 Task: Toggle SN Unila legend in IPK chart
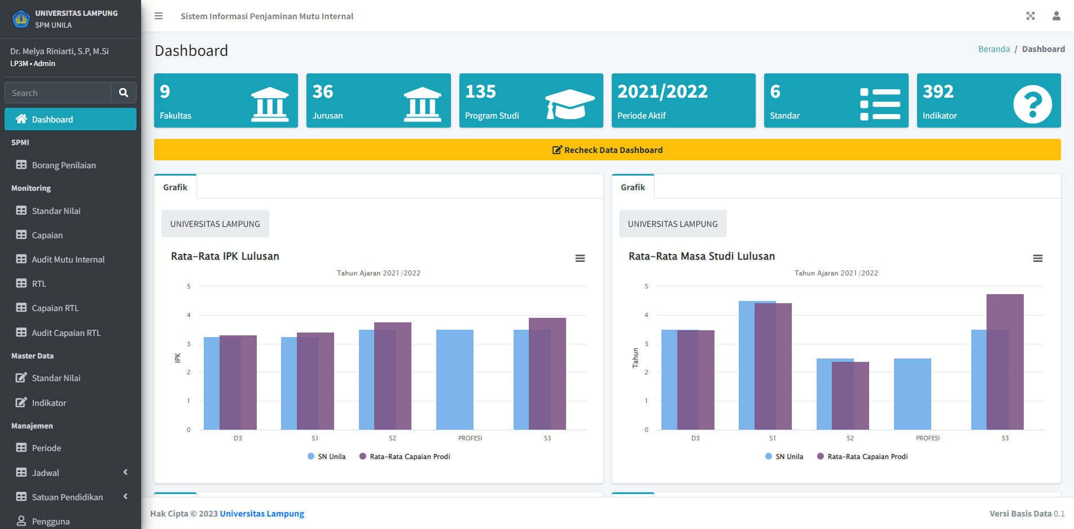tap(326, 457)
